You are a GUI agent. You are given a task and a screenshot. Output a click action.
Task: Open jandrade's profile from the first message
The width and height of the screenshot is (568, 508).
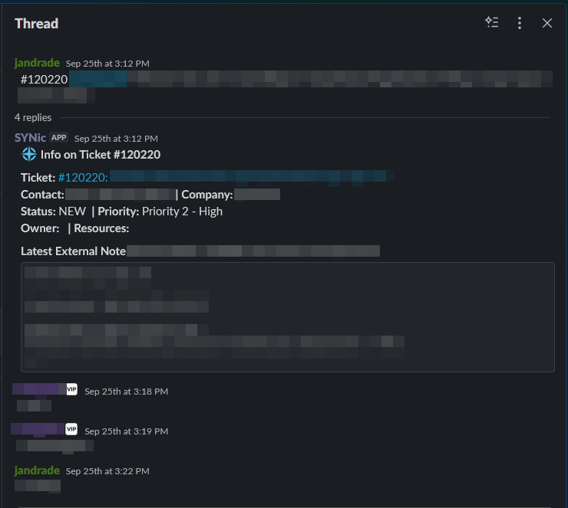pyautogui.click(x=37, y=63)
